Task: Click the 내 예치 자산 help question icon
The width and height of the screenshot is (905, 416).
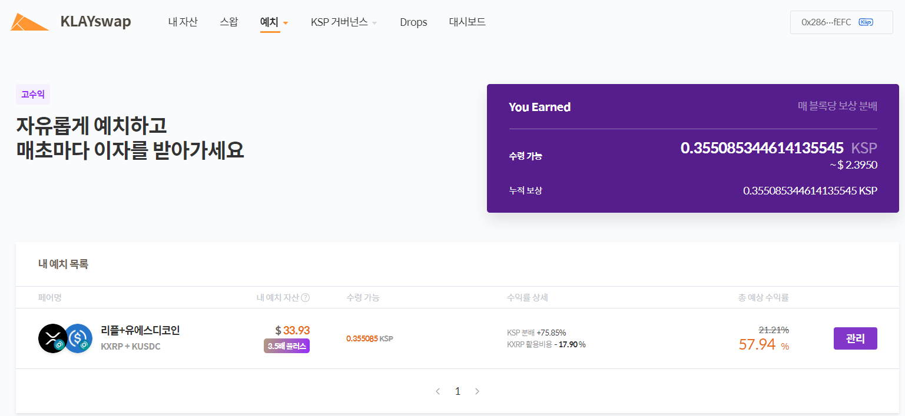Action: [306, 298]
